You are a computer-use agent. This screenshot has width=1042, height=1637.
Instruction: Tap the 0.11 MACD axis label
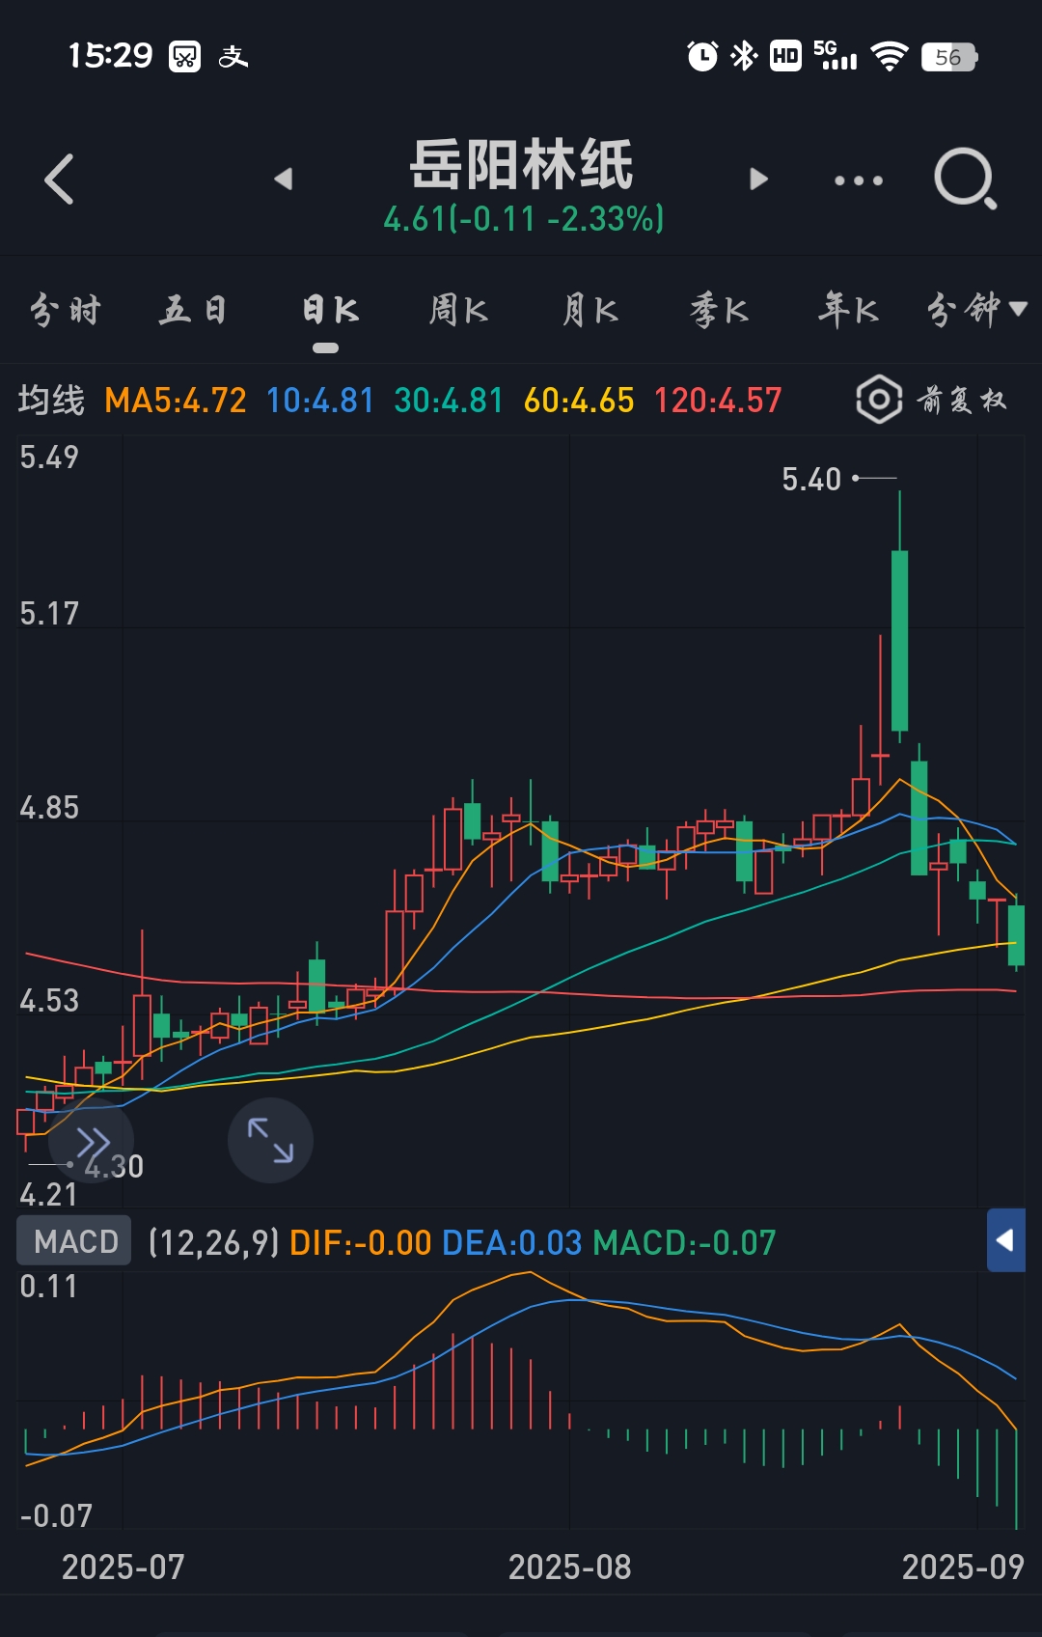tap(48, 1287)
